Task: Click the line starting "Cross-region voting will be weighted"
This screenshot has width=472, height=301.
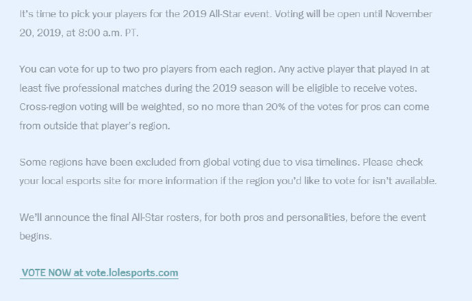Action: tap(224, 107)
